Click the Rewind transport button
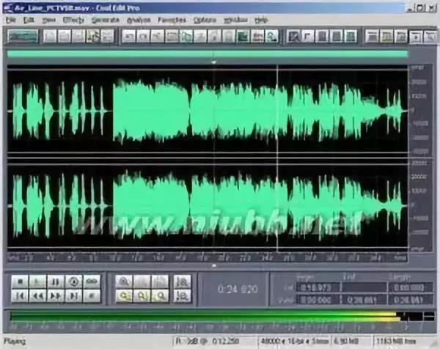Viewport: 440px width, 349px height. pos(38,295)
